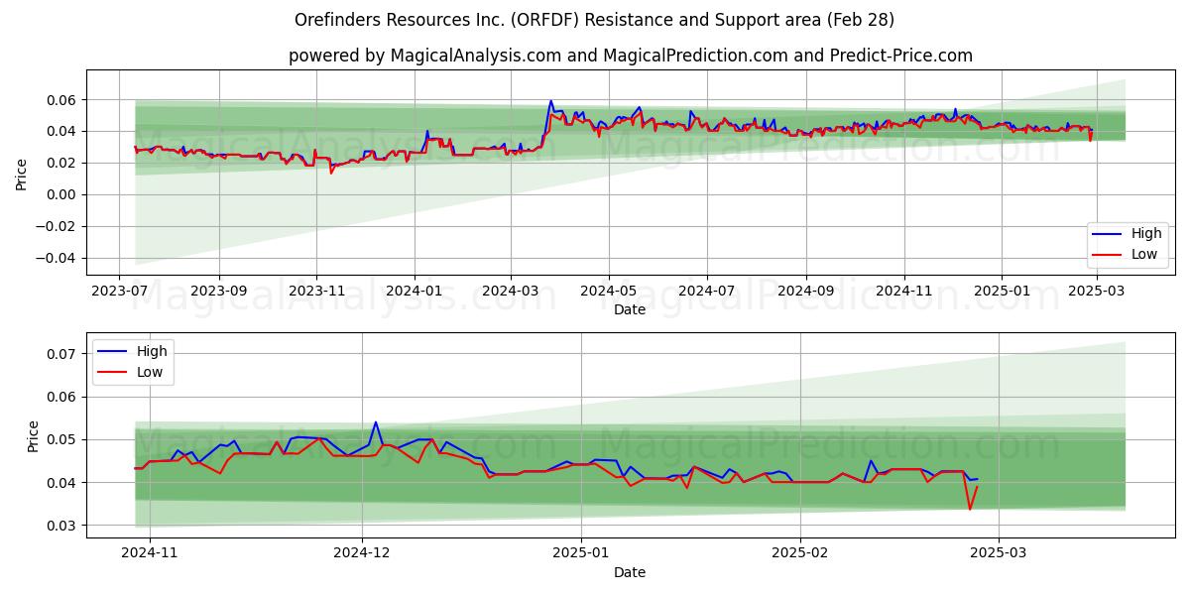Viewport: 1190px width, 595px height.
Task: Click the 'powered by MagicalAnalysis.com' subtitle
Action: [x=630, y=56]
